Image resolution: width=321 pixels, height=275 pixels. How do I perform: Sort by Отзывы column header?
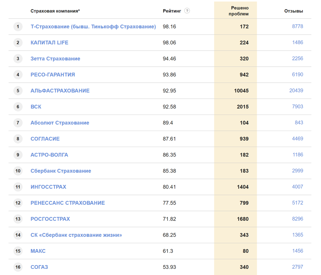pyautogui.click(x=294, y=11)
